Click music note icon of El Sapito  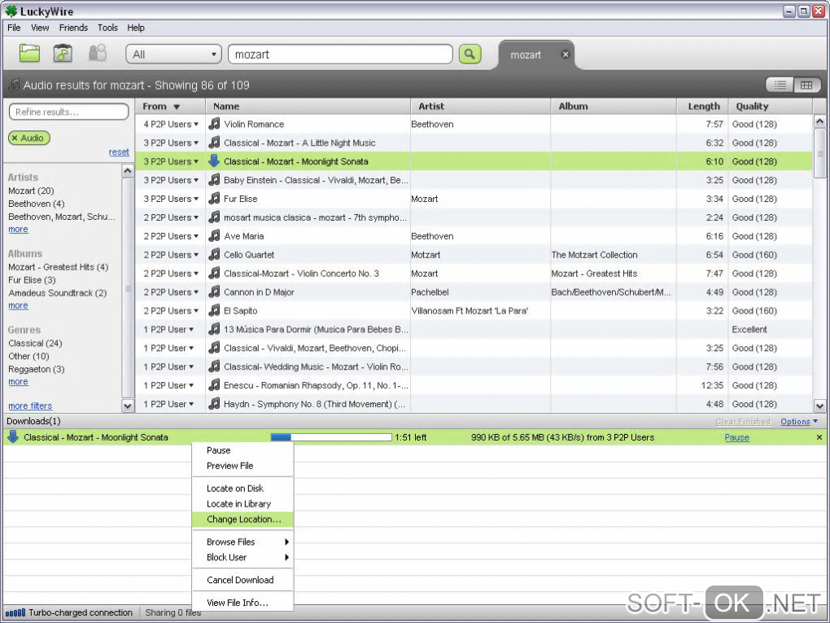(x=214, y=310)
